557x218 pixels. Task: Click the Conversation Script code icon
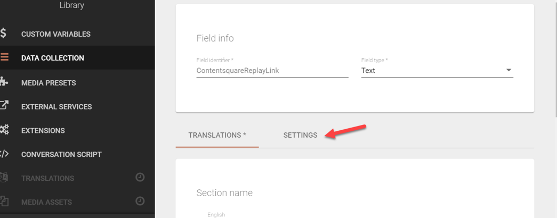(x=4, y=154)
